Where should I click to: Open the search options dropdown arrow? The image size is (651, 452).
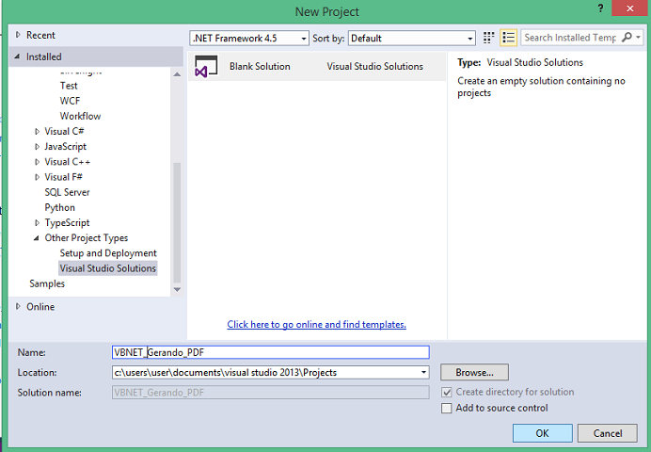(638, 38)
